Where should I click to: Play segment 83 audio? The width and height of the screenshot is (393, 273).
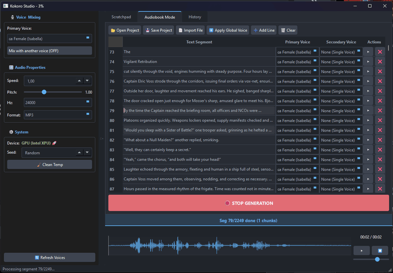(368, 150)
